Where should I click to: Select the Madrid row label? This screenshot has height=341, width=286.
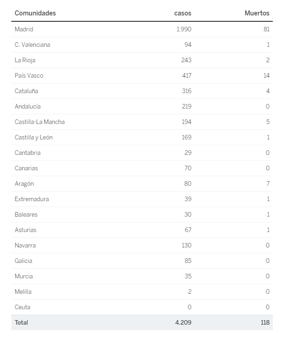24,29
